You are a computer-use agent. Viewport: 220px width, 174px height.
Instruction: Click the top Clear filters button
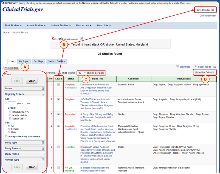[x=32, y=81]
